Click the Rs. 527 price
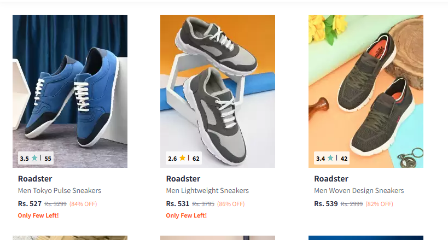The width and height of the screenshot is (448, 240). click(x=30, y=204)
